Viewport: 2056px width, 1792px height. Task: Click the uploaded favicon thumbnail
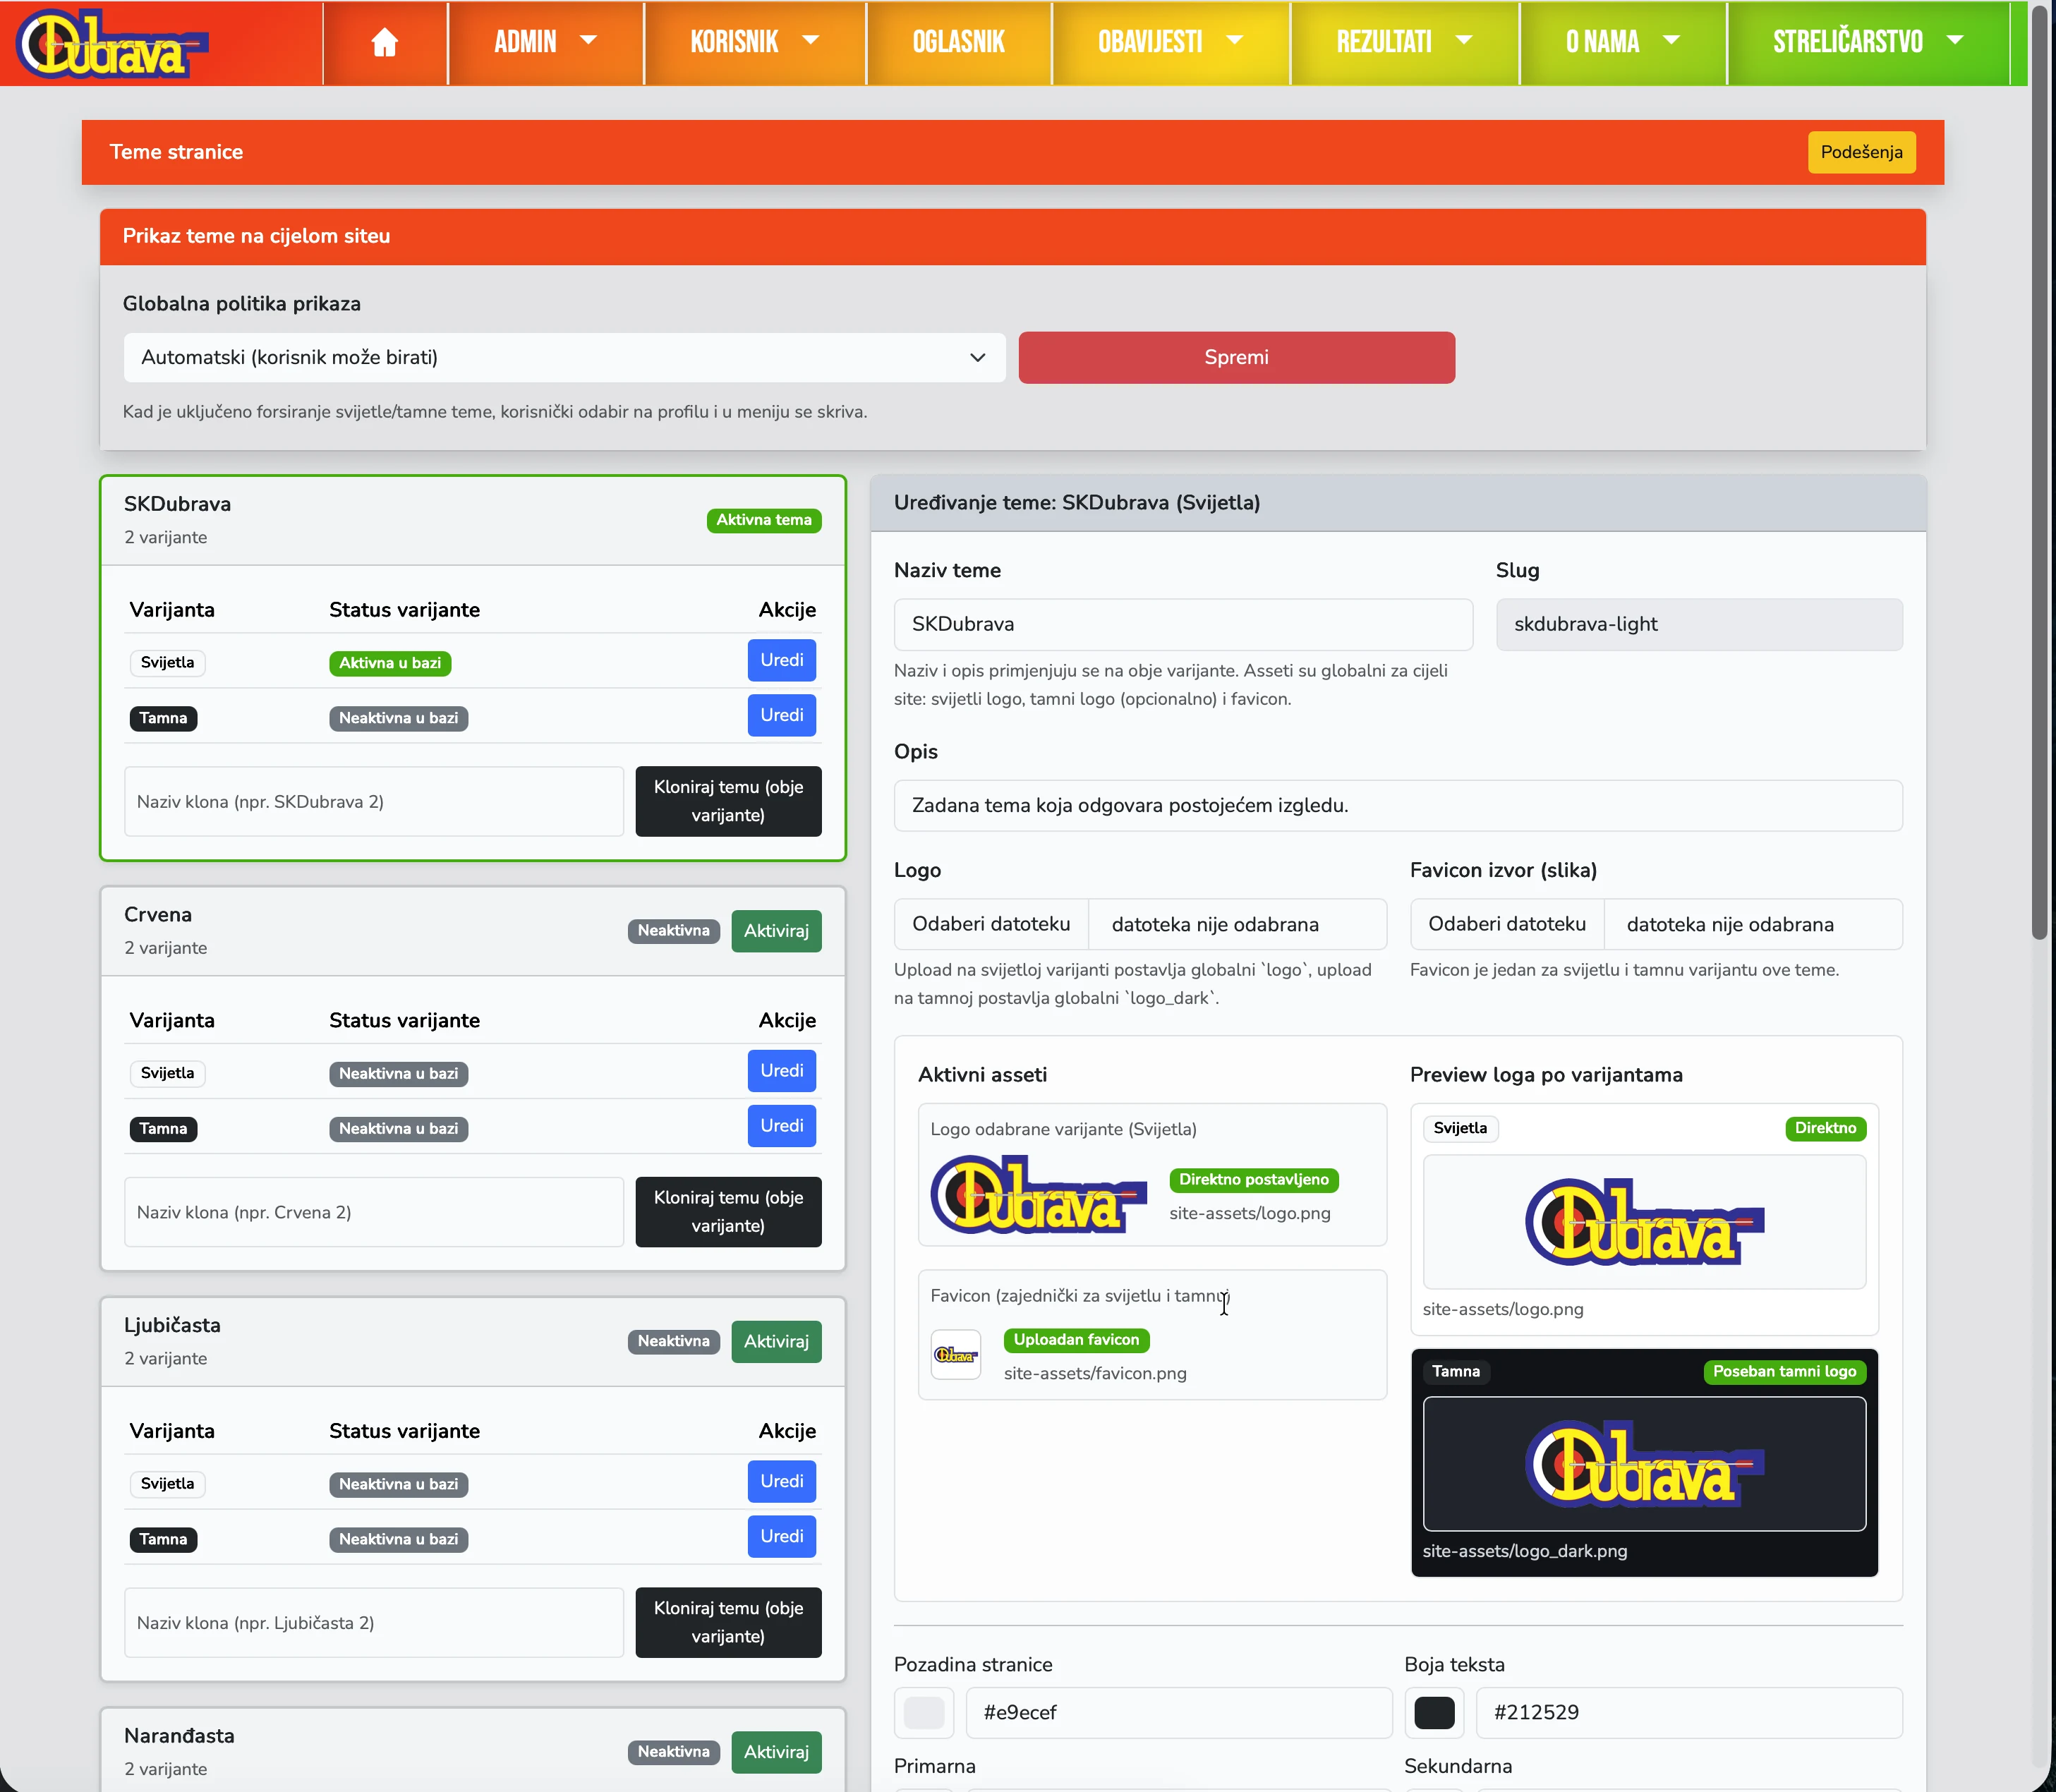coord(955,1355)
